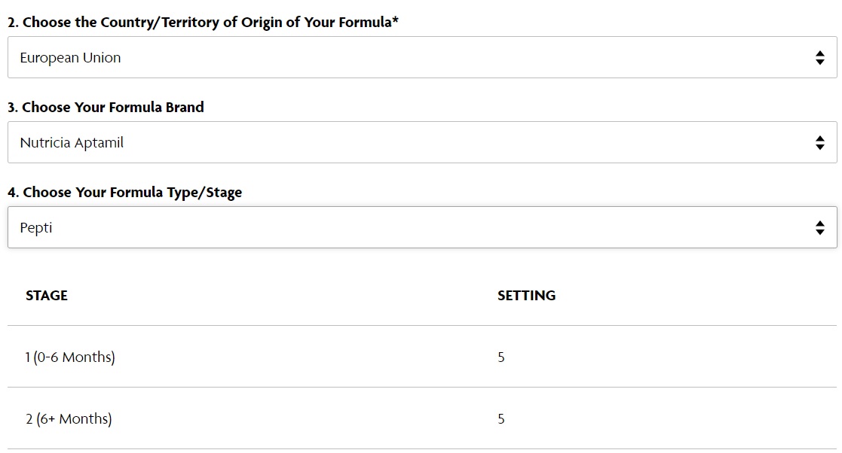Click the Nutricia Aptamil dropdown arrows icon
Viewport: 842px width, 453px height.
pyautogui.click(x=819, y=143)
